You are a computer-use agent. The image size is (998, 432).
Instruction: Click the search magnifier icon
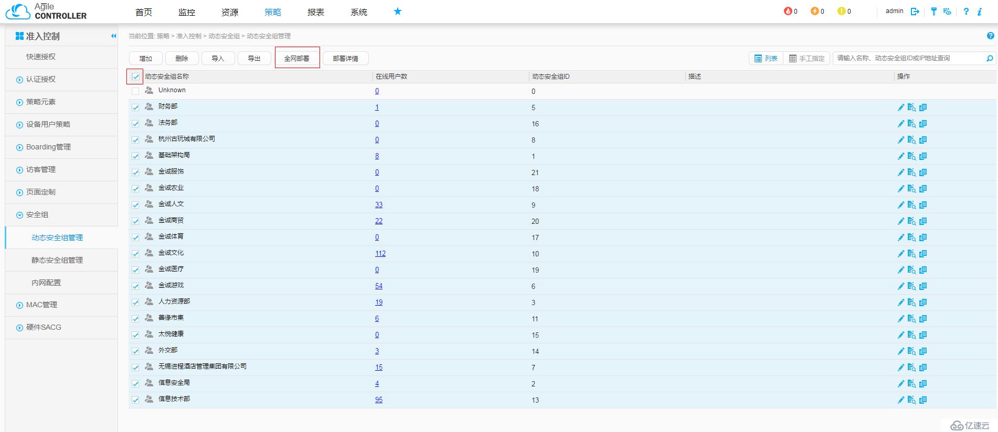click(990, 58)
